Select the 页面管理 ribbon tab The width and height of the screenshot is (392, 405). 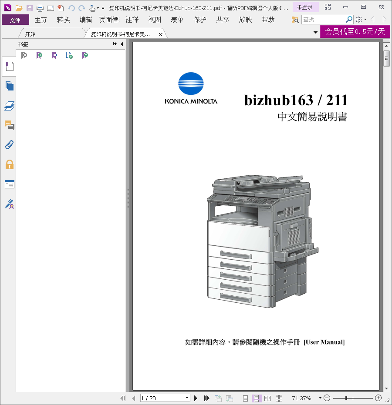pos(109,20)
